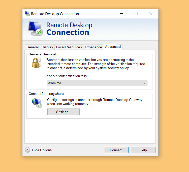The width and height of the screenshot is (189, 172).
Task: Go to the Experience tab
Action: click(93, 47)
